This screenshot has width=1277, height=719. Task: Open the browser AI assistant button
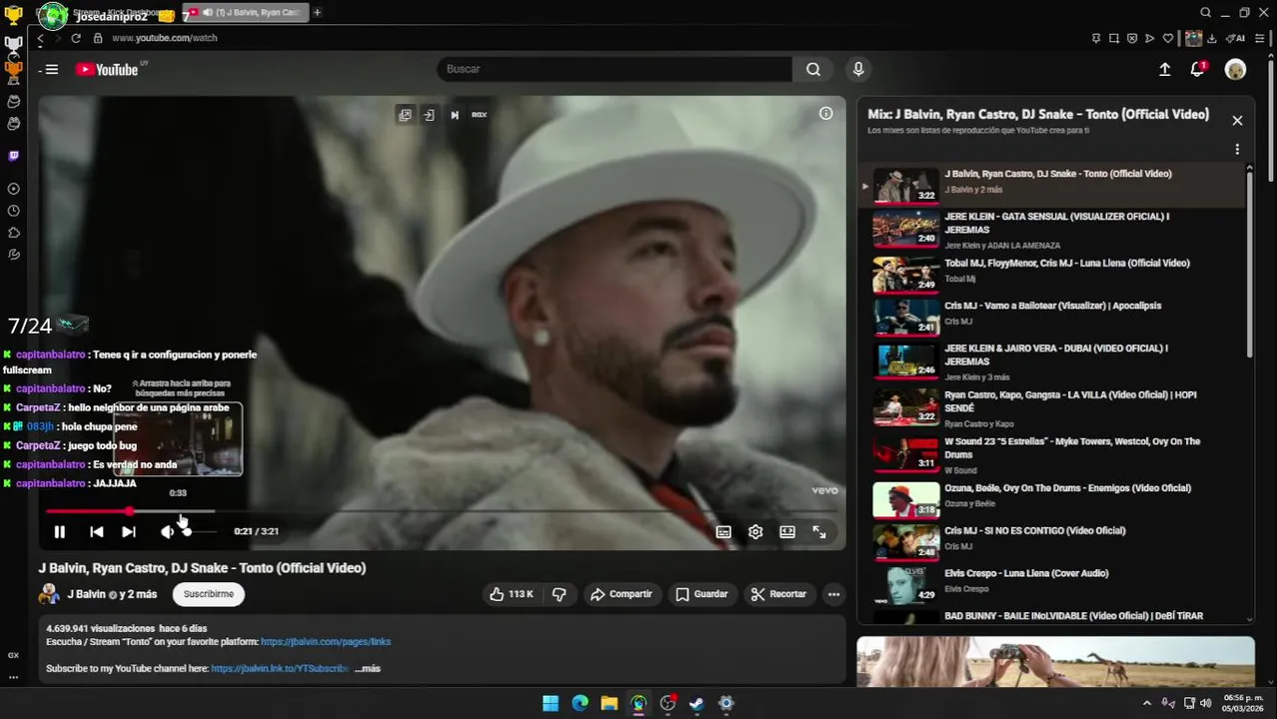(1236, 38)
